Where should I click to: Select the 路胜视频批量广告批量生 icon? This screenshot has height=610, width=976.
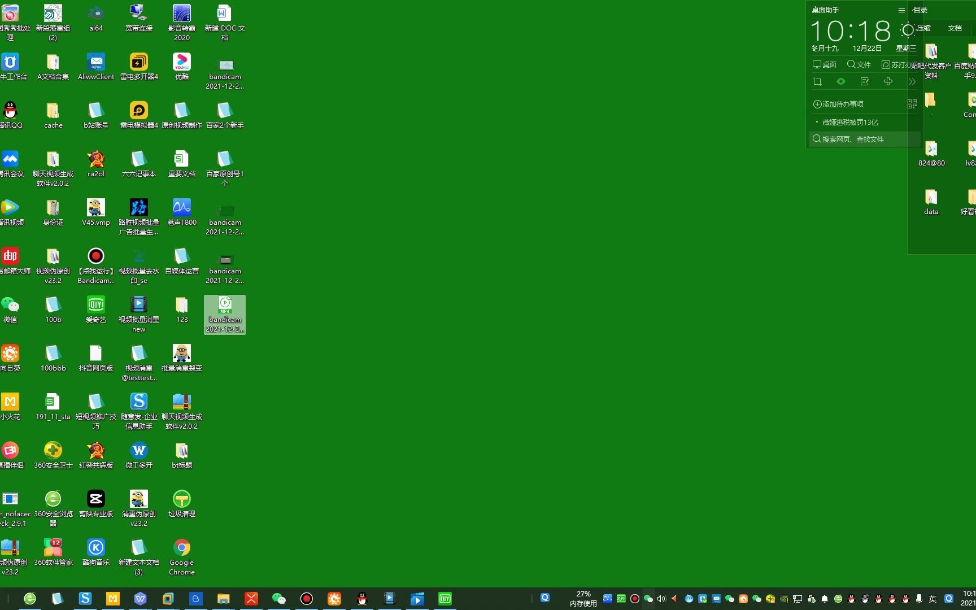point(139,217)
